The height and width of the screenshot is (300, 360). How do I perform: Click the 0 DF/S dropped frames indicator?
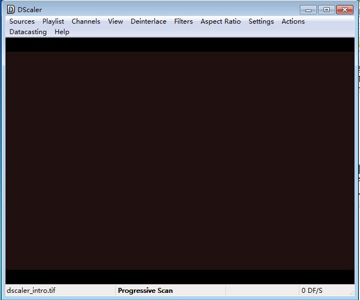[312, 291]
